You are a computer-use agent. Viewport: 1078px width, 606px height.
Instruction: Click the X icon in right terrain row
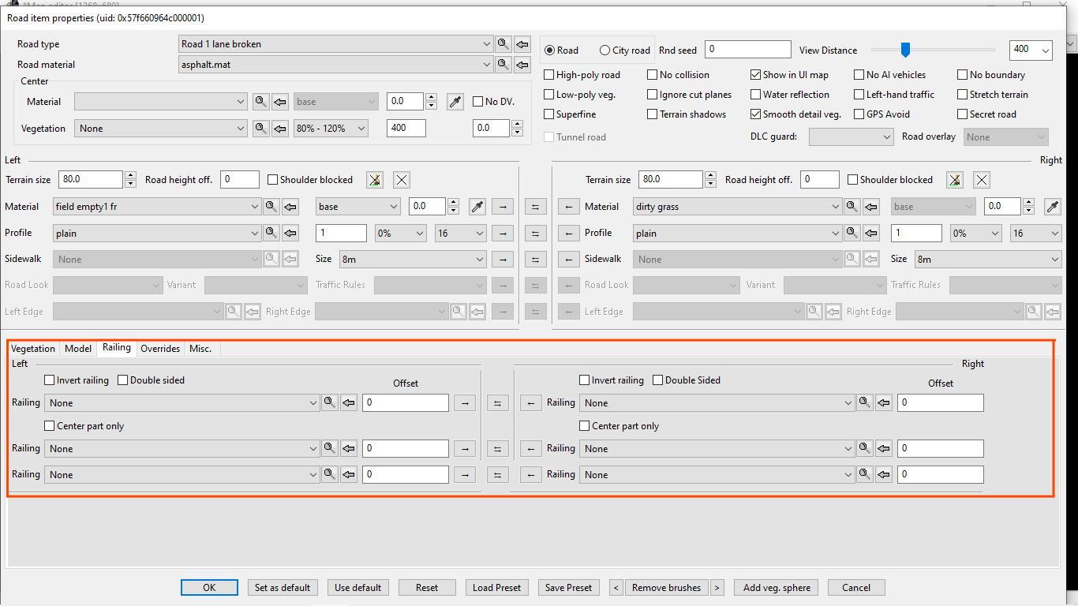click(x=982, y=180)
